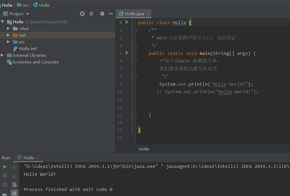This screenshot has height=196, width=290.
Task: Expand the src folder arrow
Action: click(8, 42)
